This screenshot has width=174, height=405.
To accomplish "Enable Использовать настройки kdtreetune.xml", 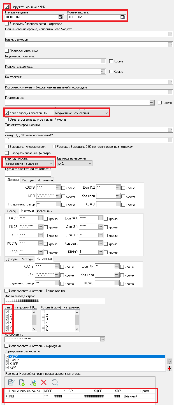I will [x=6, y=291].
